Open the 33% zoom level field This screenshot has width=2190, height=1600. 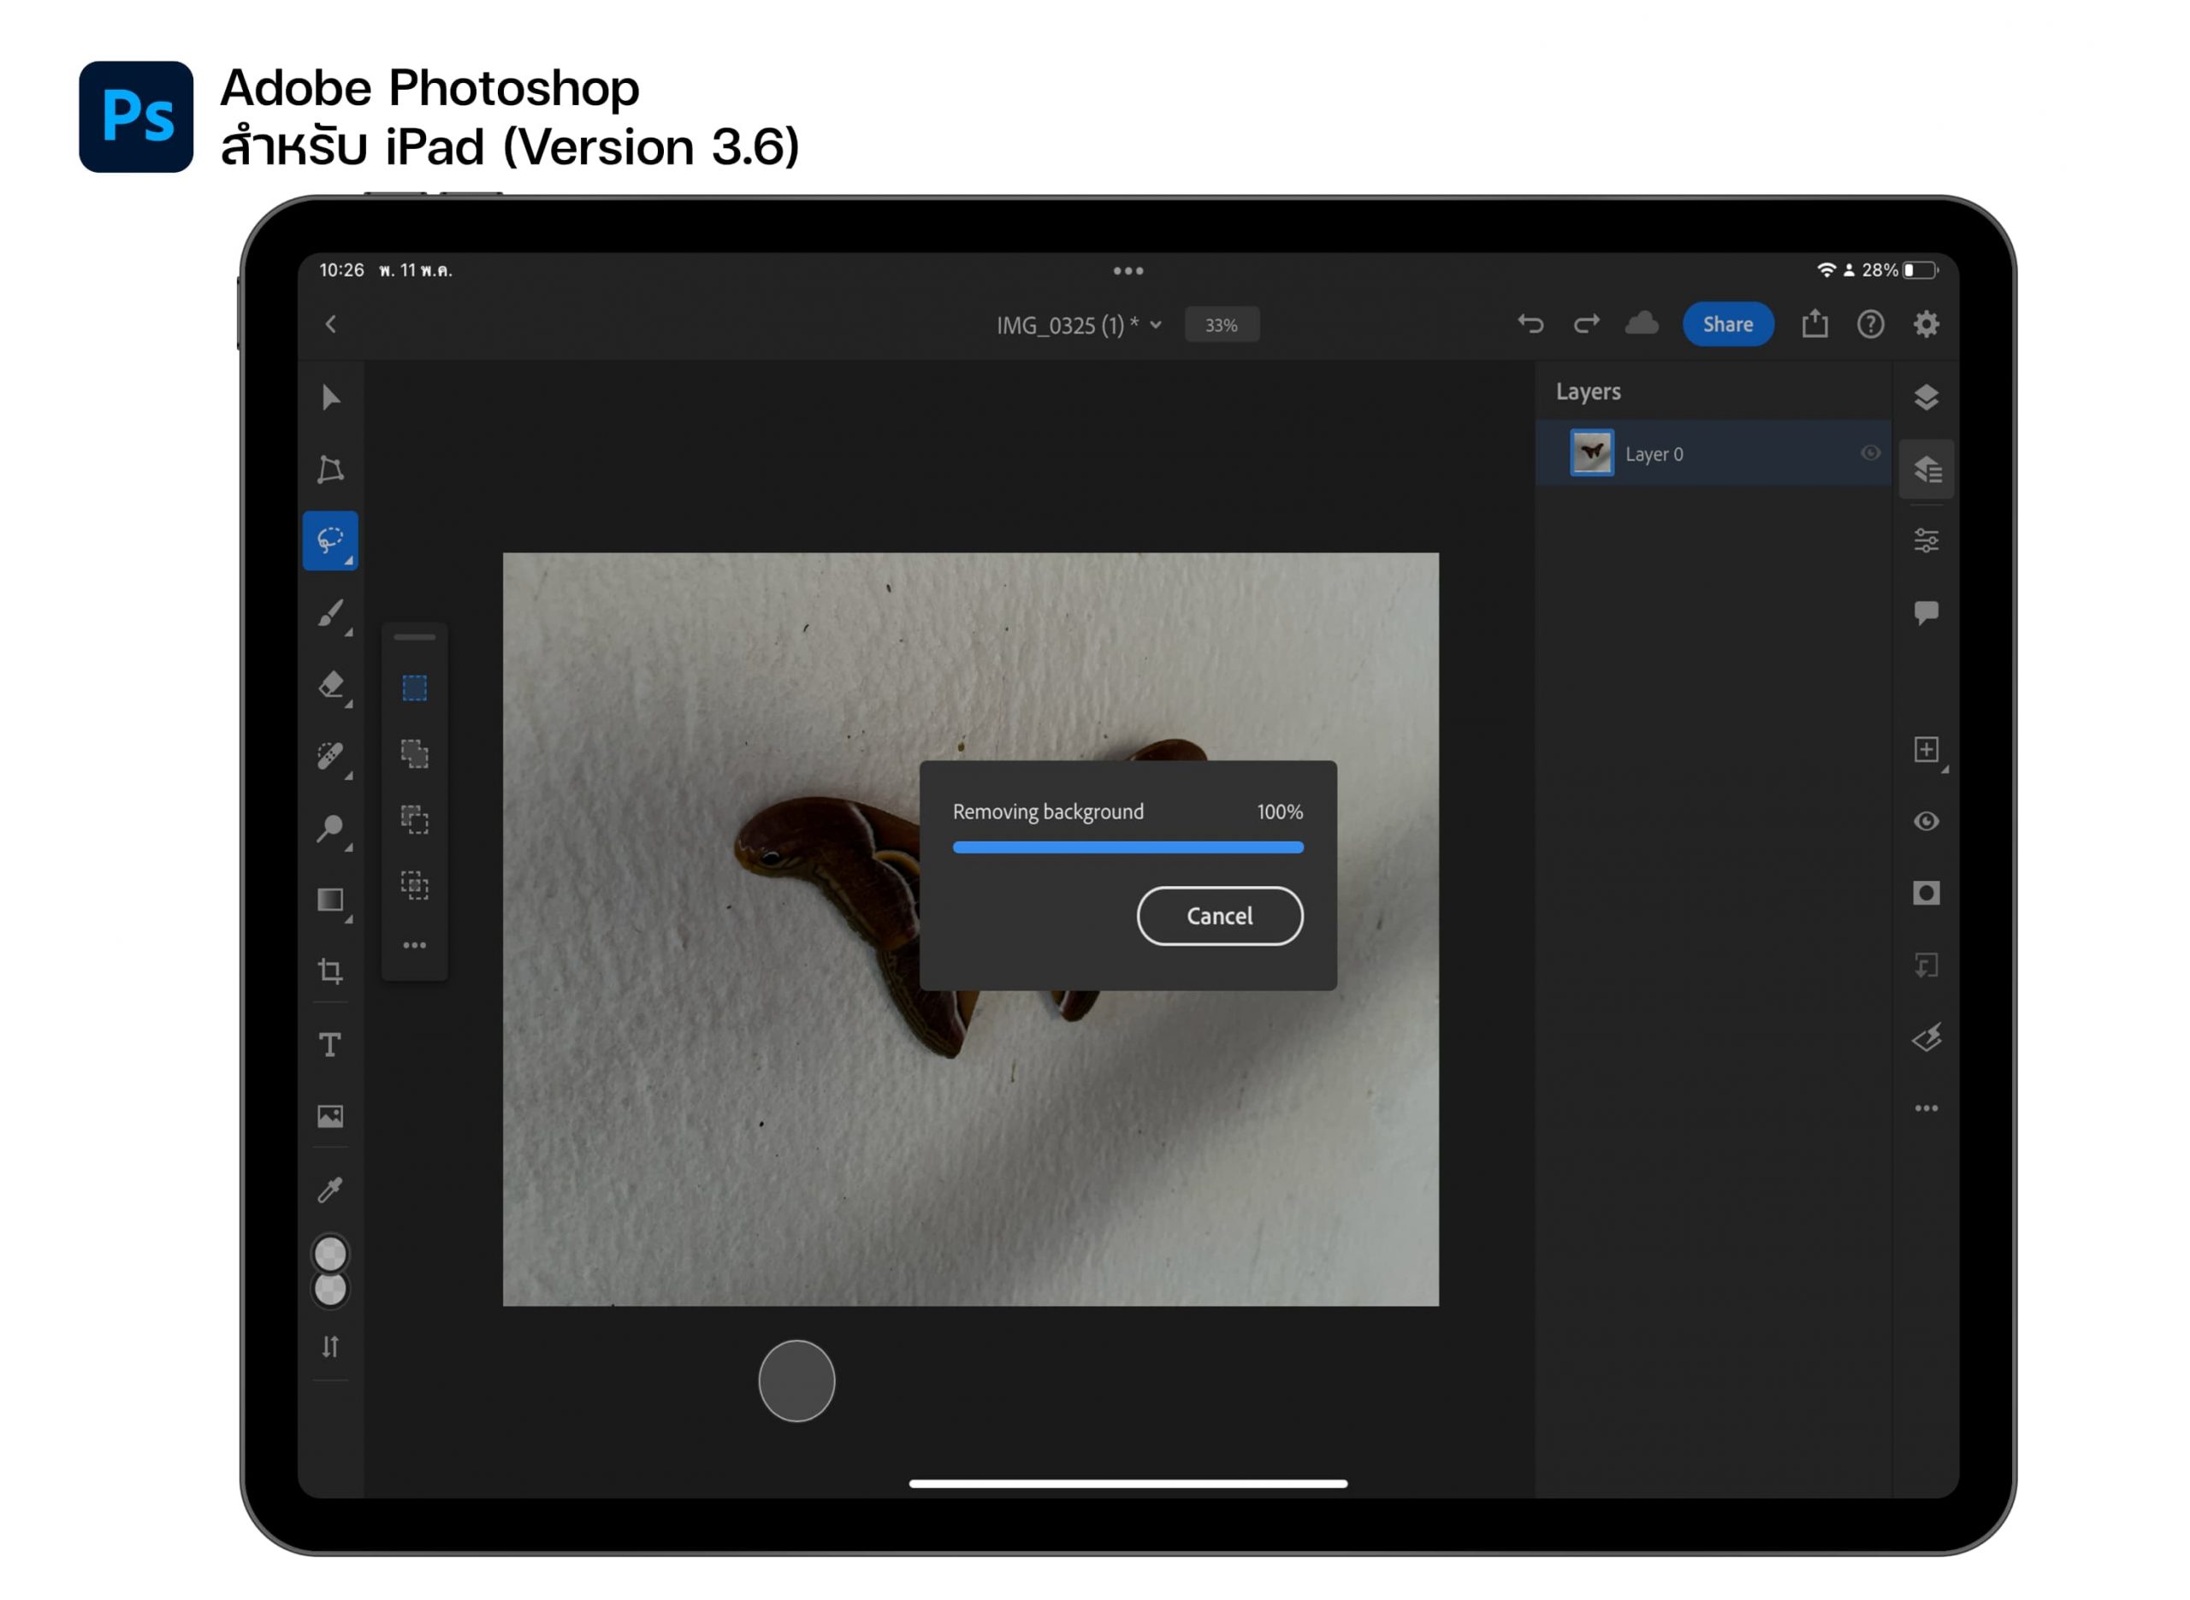click(1222, 326)
